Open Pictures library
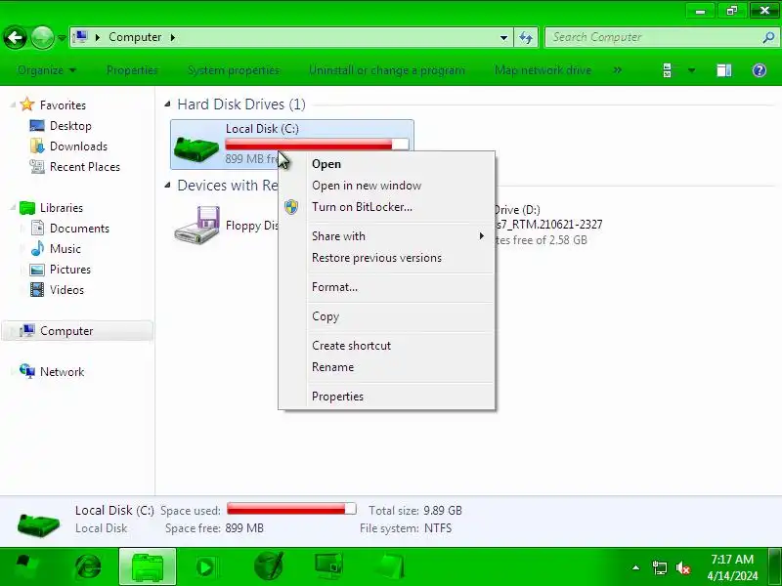The image size is (782, 586). coord(69,270)
